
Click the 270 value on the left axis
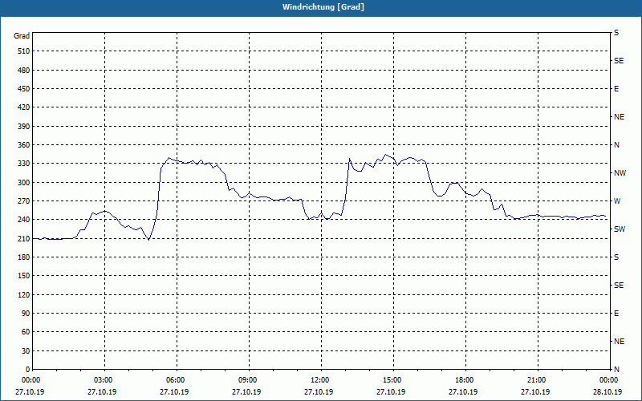23,201
